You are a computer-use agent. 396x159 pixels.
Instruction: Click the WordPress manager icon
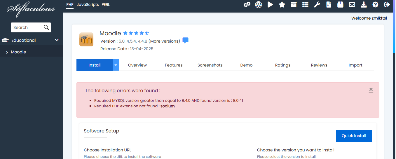(x=259, y=4)
